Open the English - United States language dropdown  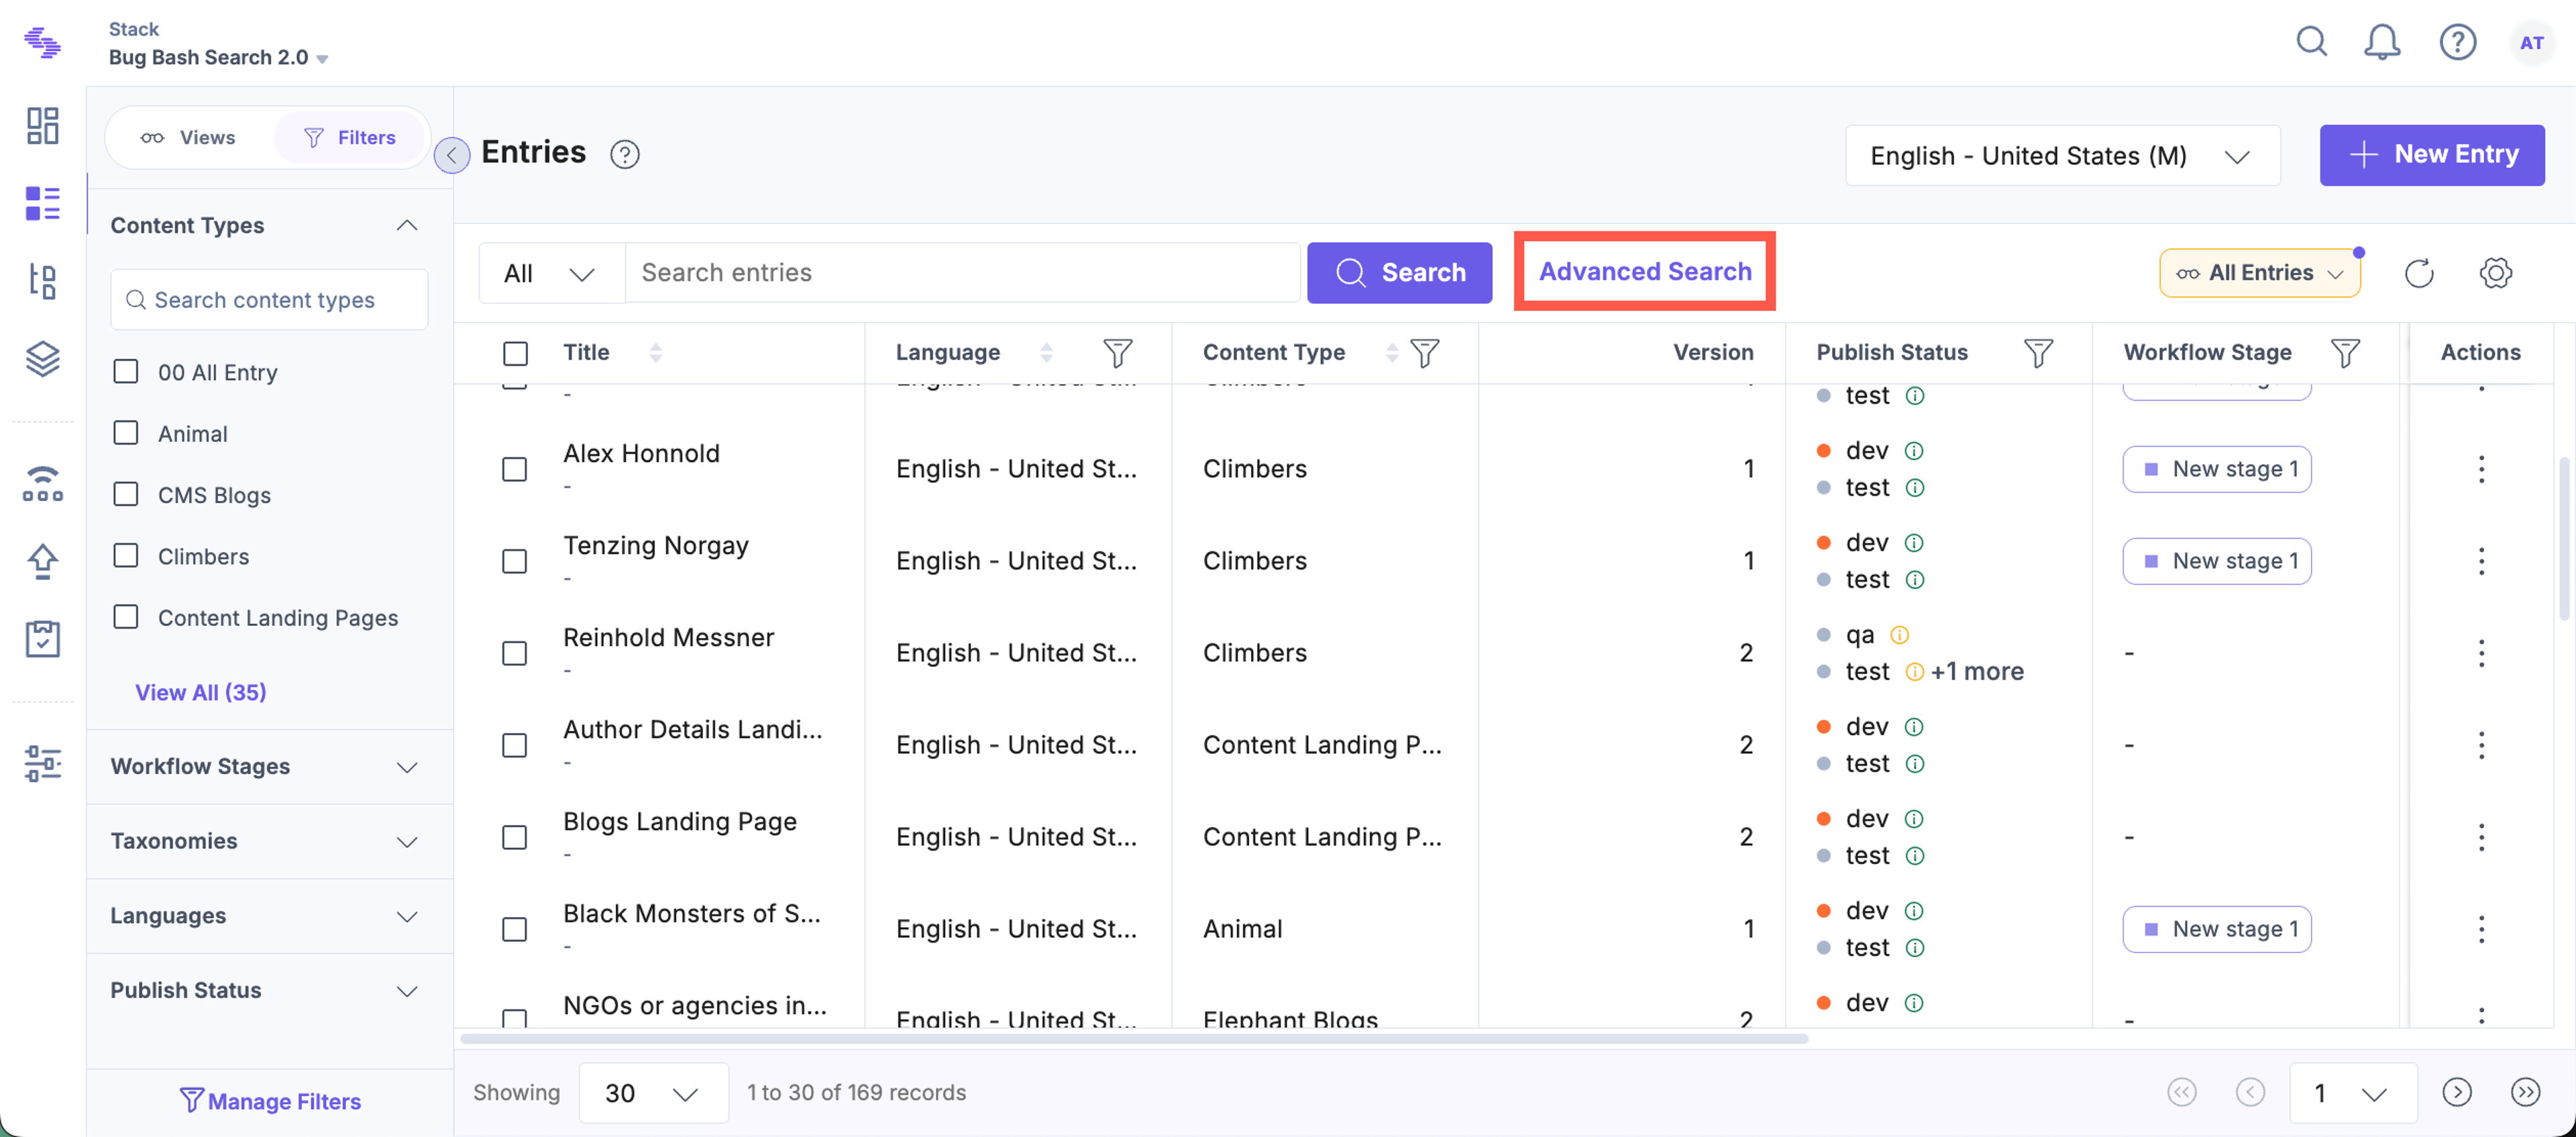point(2062,156)
